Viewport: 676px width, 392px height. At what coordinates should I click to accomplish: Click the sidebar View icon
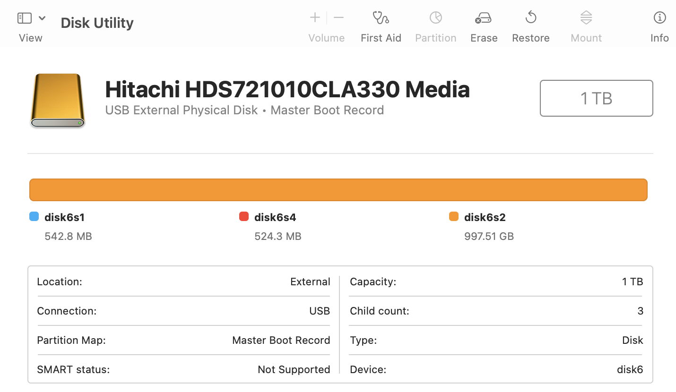25,18
